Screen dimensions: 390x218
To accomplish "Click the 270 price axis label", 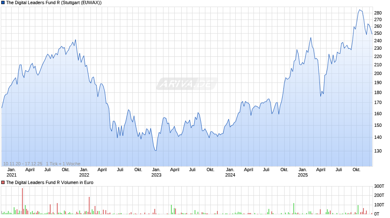I will point(378,19).
